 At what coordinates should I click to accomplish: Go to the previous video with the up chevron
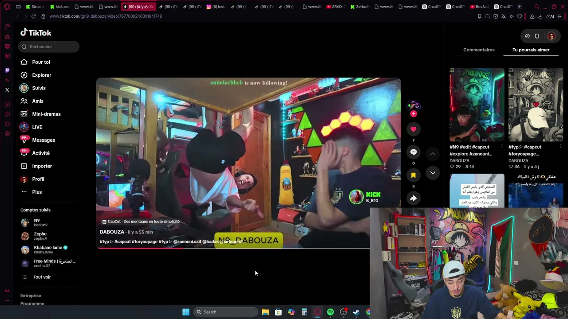pyautogui.click(x=433, y=154)
